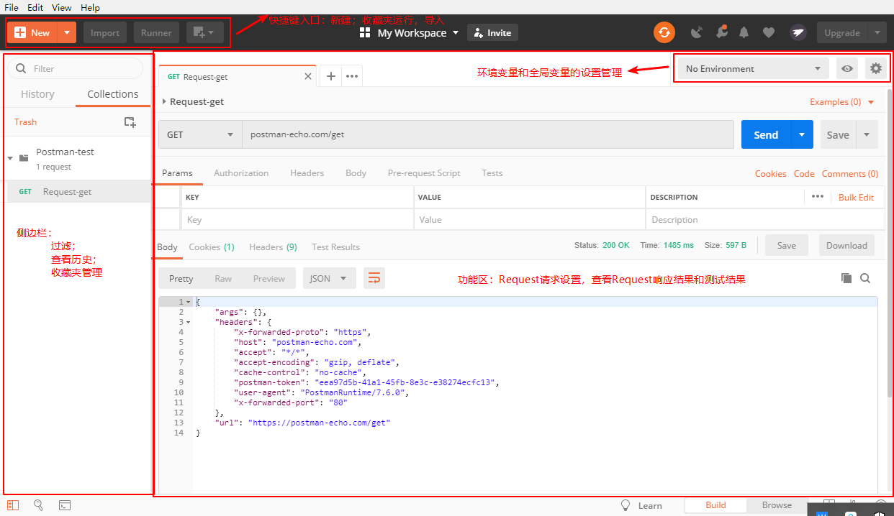Collapse the Postman-test collection tree
894x516 pixels.
click(x=10, y=158)
